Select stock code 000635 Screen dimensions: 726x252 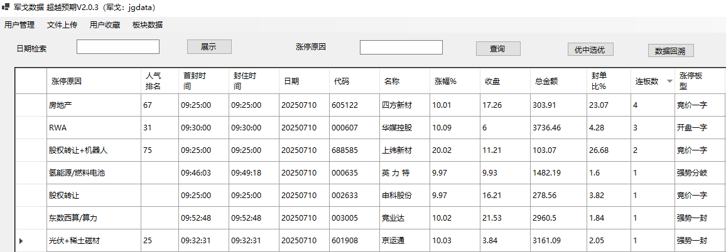click(354, 173)
